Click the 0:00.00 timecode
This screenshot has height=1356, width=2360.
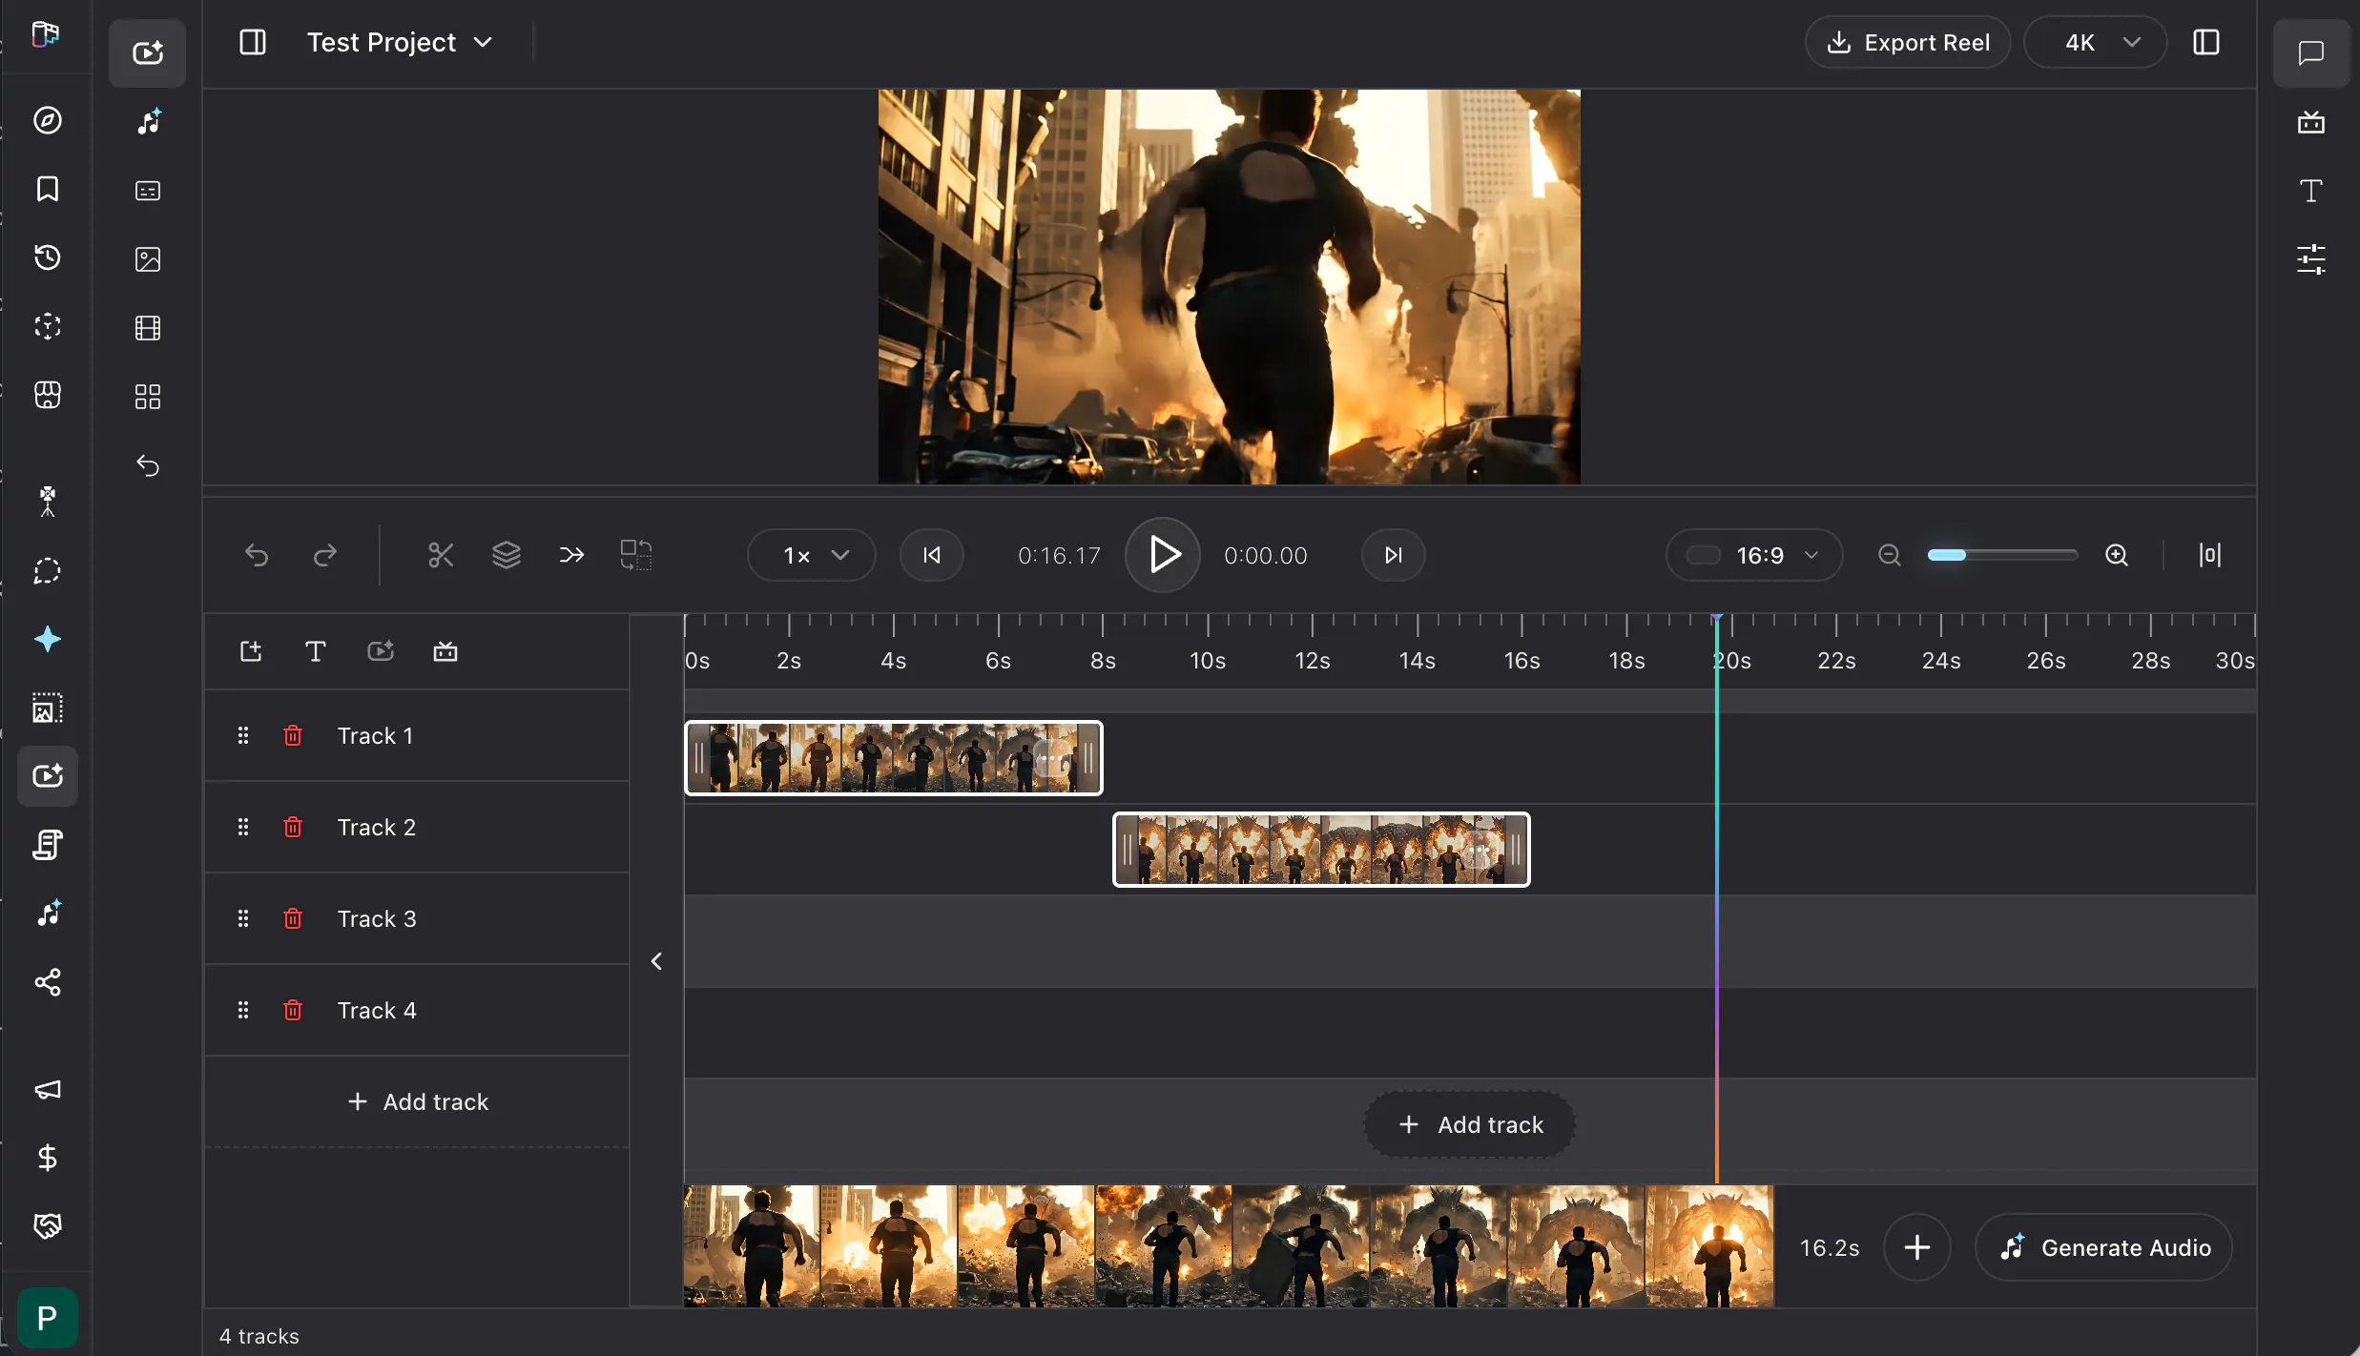[x=1266, y=555]
